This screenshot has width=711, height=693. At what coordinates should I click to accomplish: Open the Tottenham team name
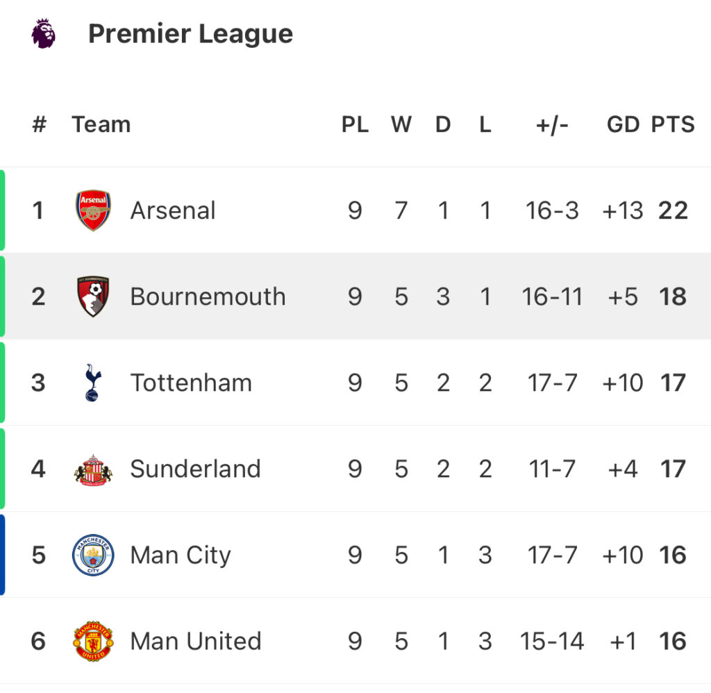click(191, 383)
